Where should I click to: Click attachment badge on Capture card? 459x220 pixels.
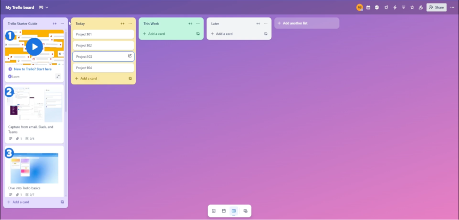click(19, 139)
